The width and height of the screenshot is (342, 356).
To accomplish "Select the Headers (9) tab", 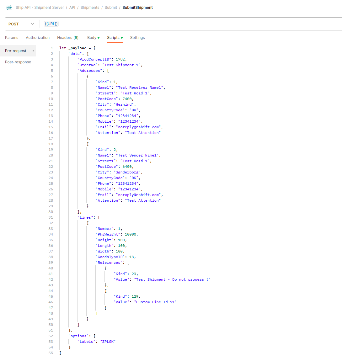I will click(x=67, y=38).
